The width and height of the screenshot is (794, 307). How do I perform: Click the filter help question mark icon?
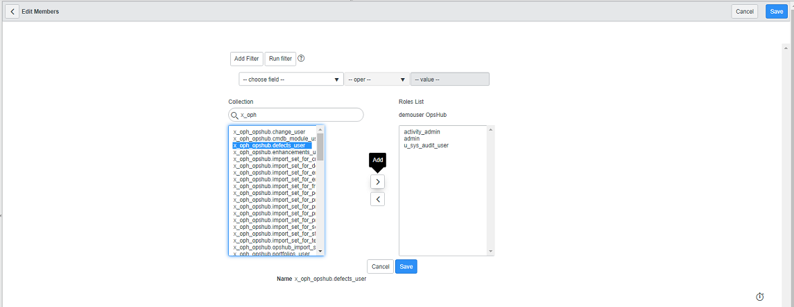tap(302, 59)
